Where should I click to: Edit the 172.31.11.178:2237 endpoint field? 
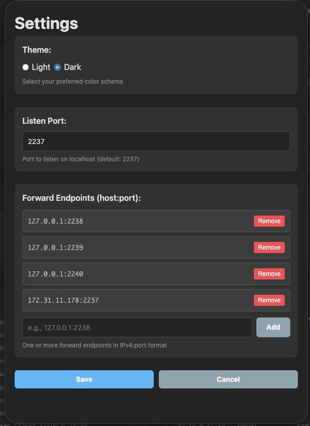tap(131, 300)
